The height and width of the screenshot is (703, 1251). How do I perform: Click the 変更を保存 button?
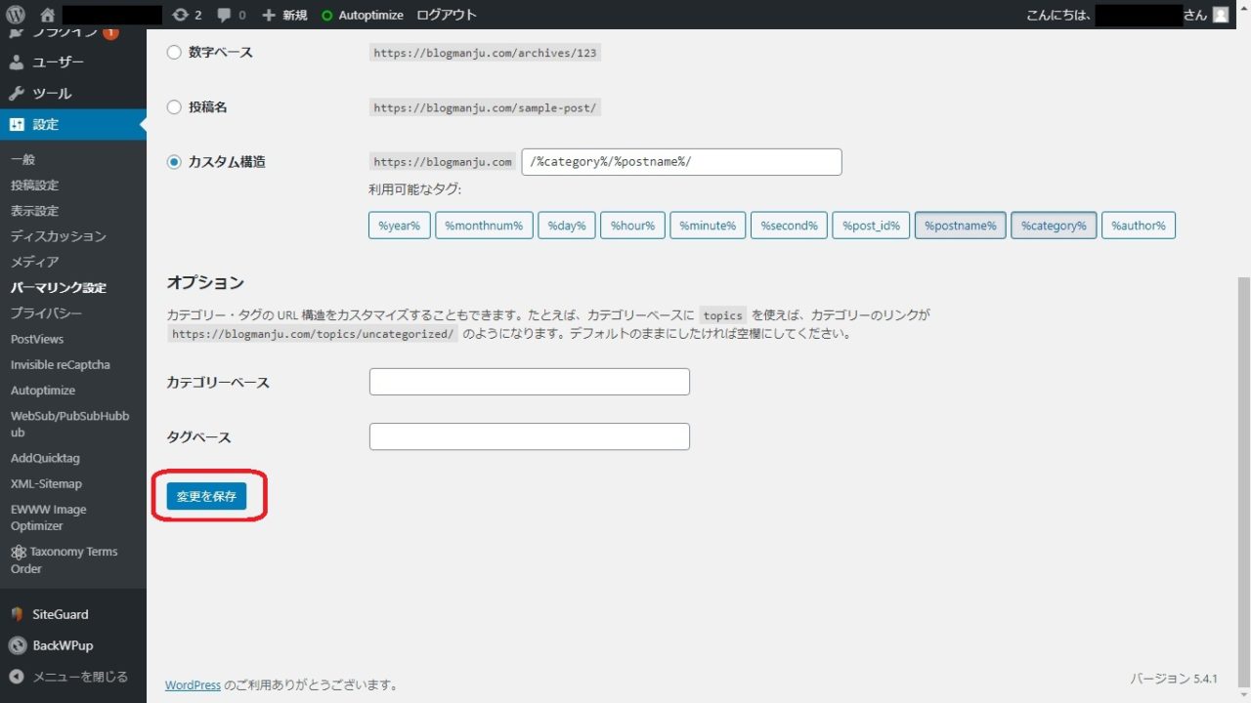coord(206,496)
